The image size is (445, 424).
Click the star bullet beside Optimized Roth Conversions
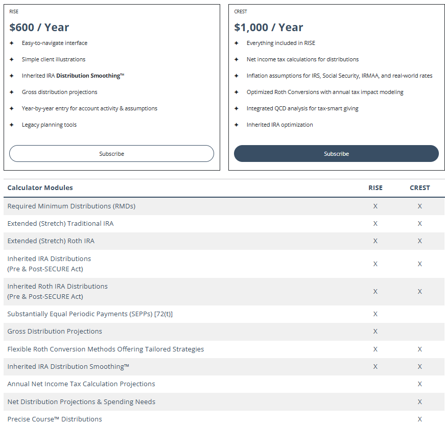point(237,92)
